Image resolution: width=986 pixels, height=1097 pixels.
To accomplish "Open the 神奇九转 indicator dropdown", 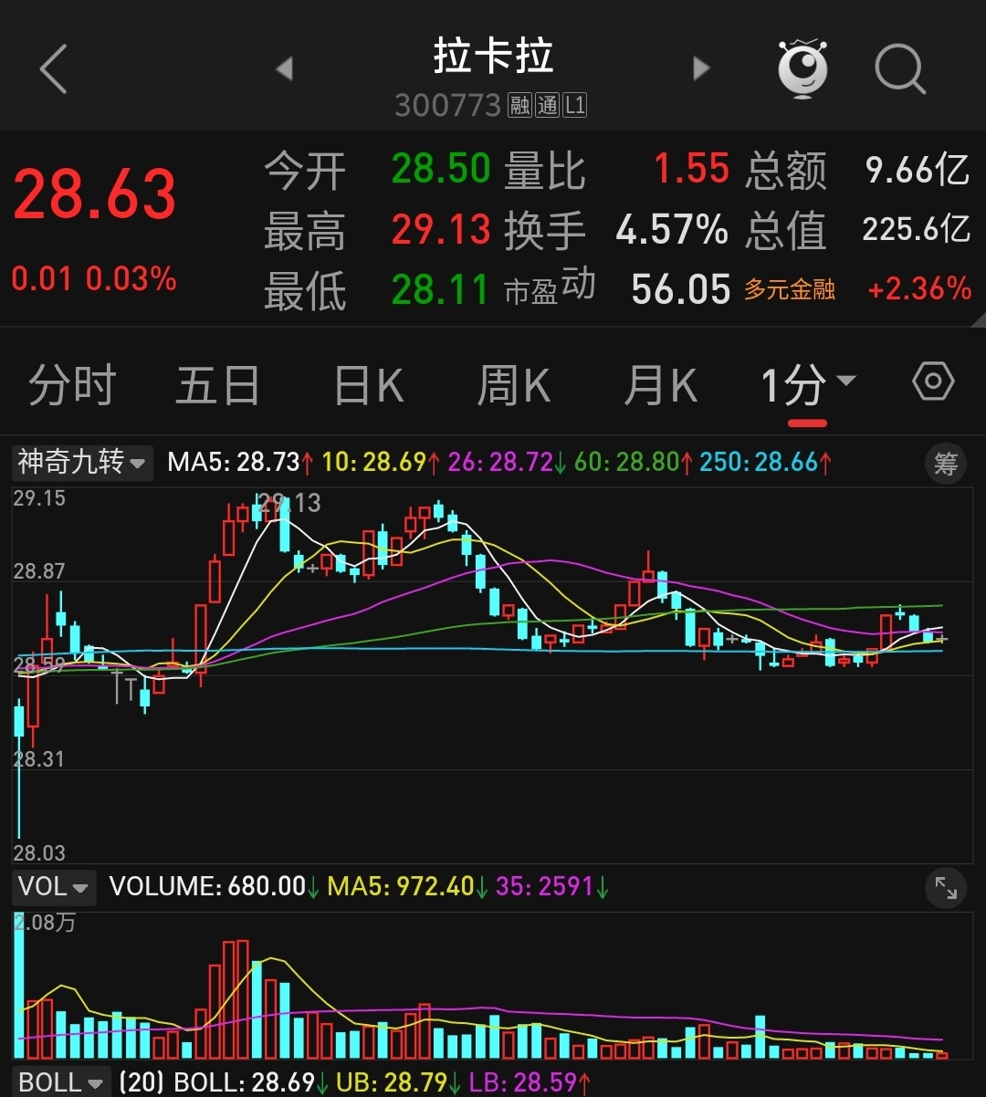I will pyautogui.click(x=82, y=462).
